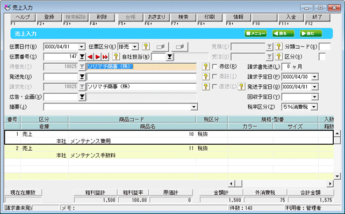Open lookup arrow for 広告・企画
The image size is (345, 214).
point(82,97)
